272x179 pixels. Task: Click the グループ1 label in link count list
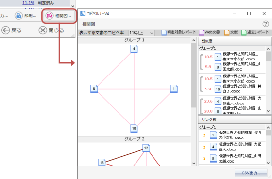207,127
